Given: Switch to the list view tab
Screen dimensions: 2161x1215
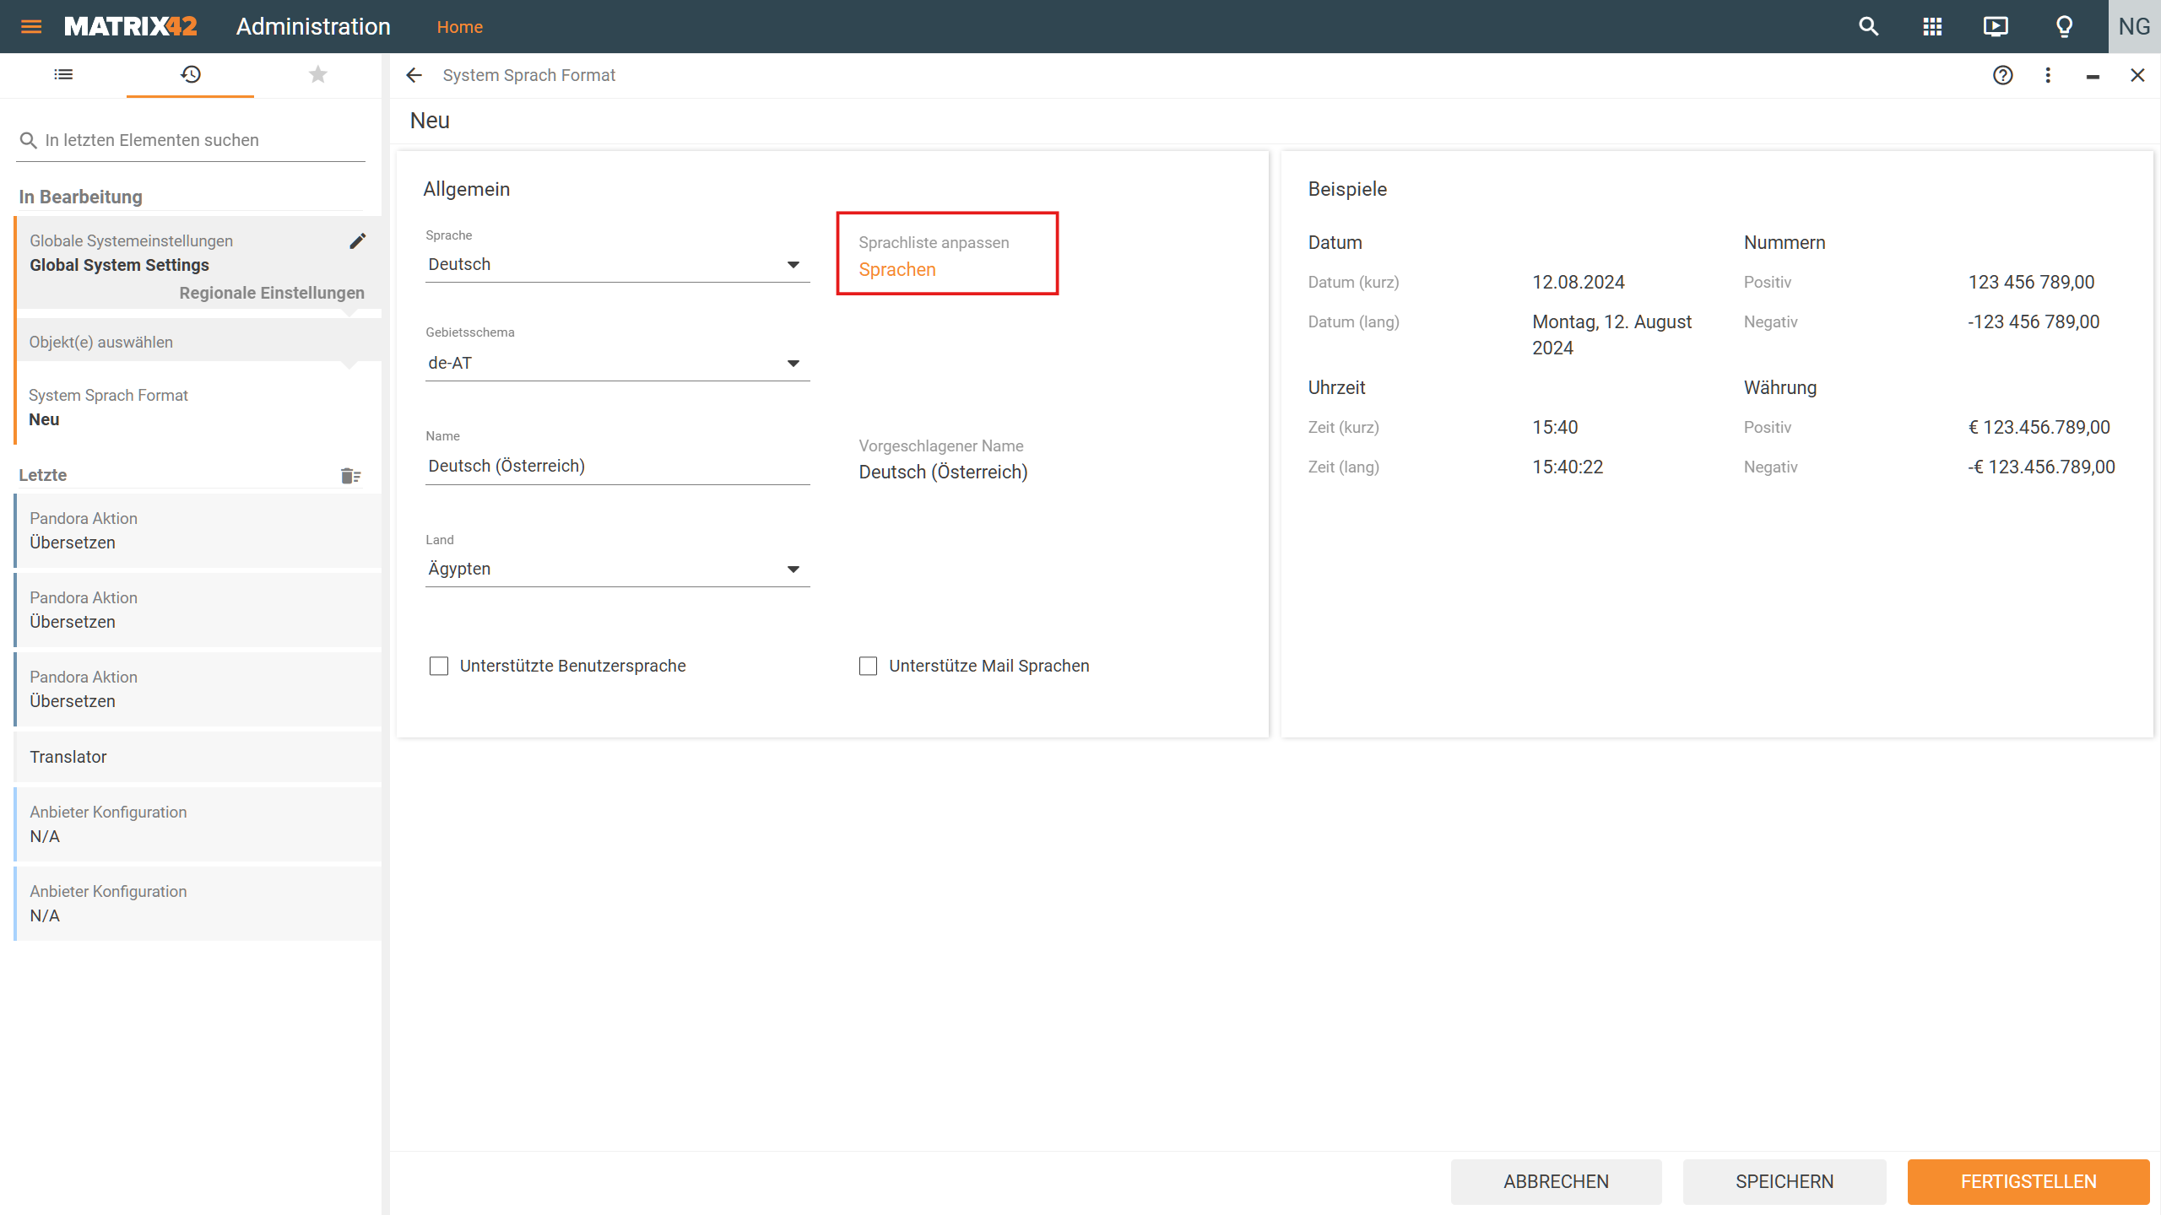Looking at the screenshot, I should tap(63, 75).
